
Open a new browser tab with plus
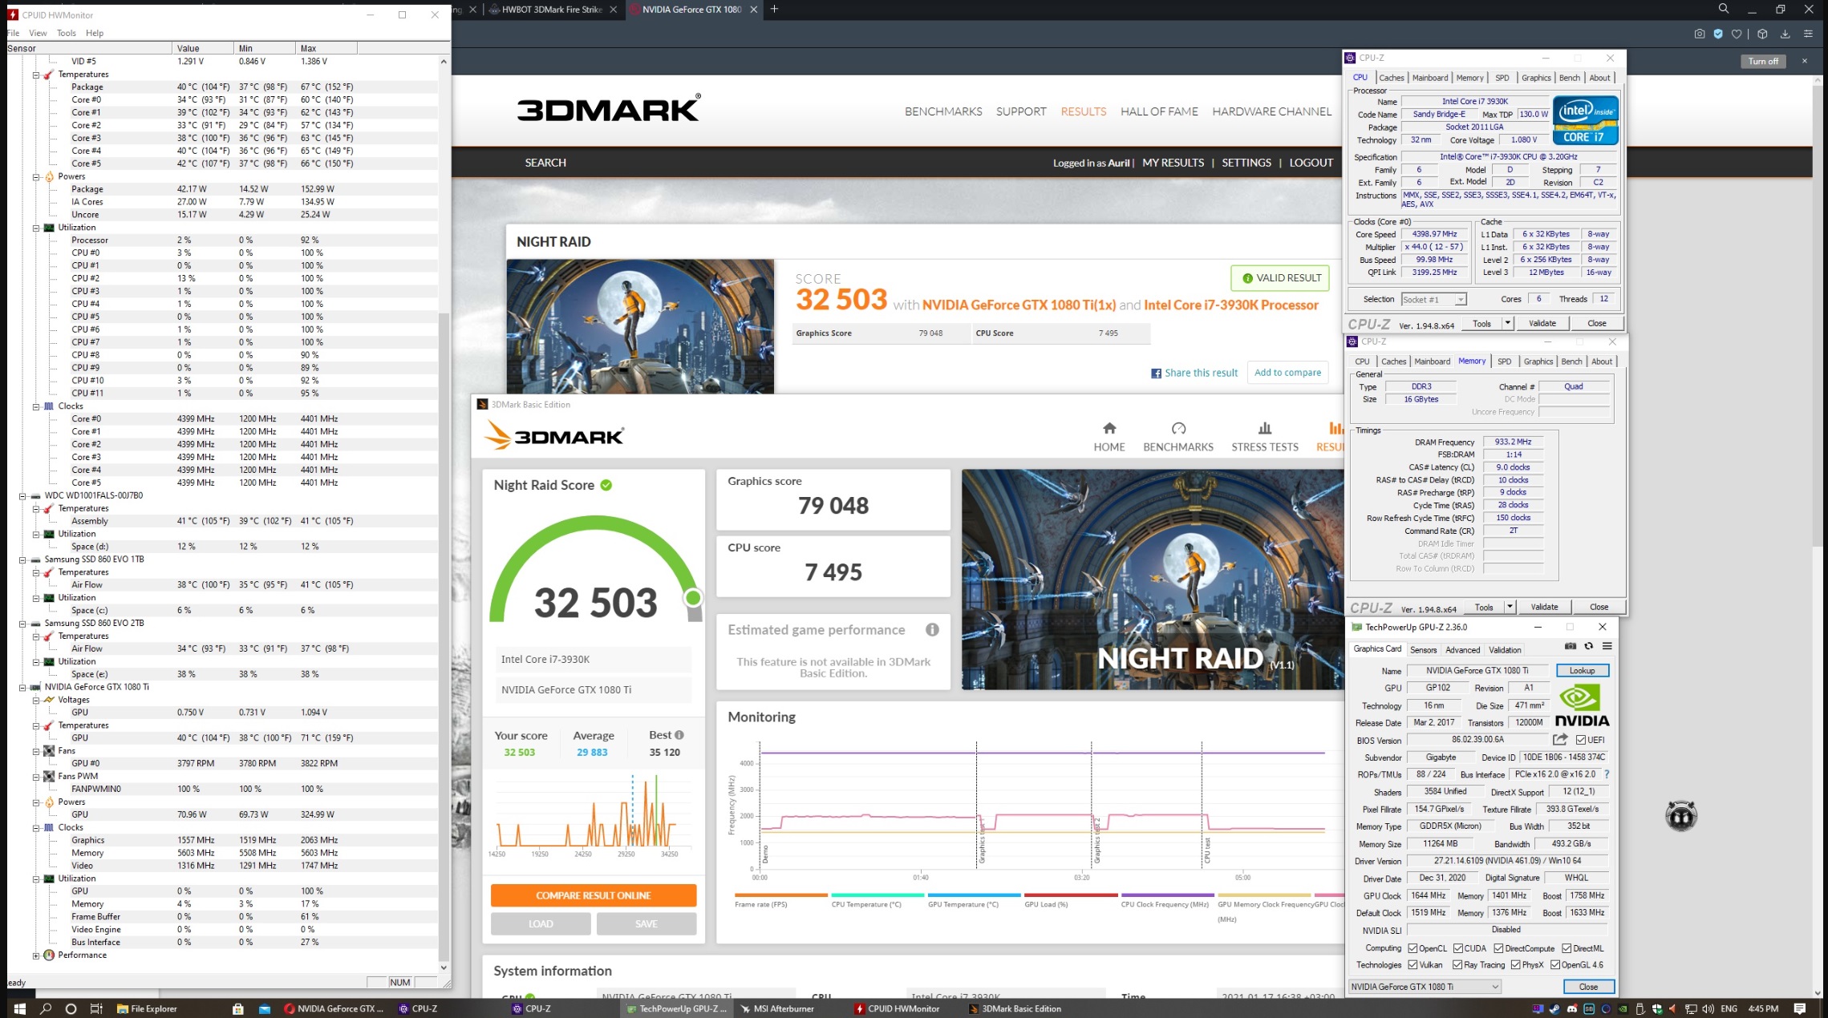[x=774, y=9]
